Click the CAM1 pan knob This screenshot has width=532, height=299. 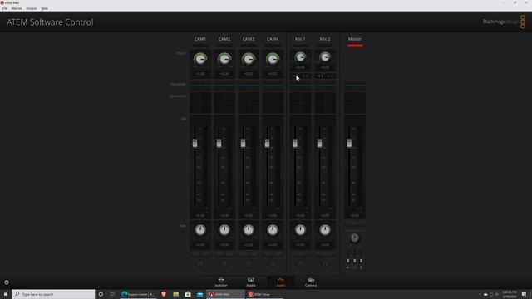(x=200, y=230)
